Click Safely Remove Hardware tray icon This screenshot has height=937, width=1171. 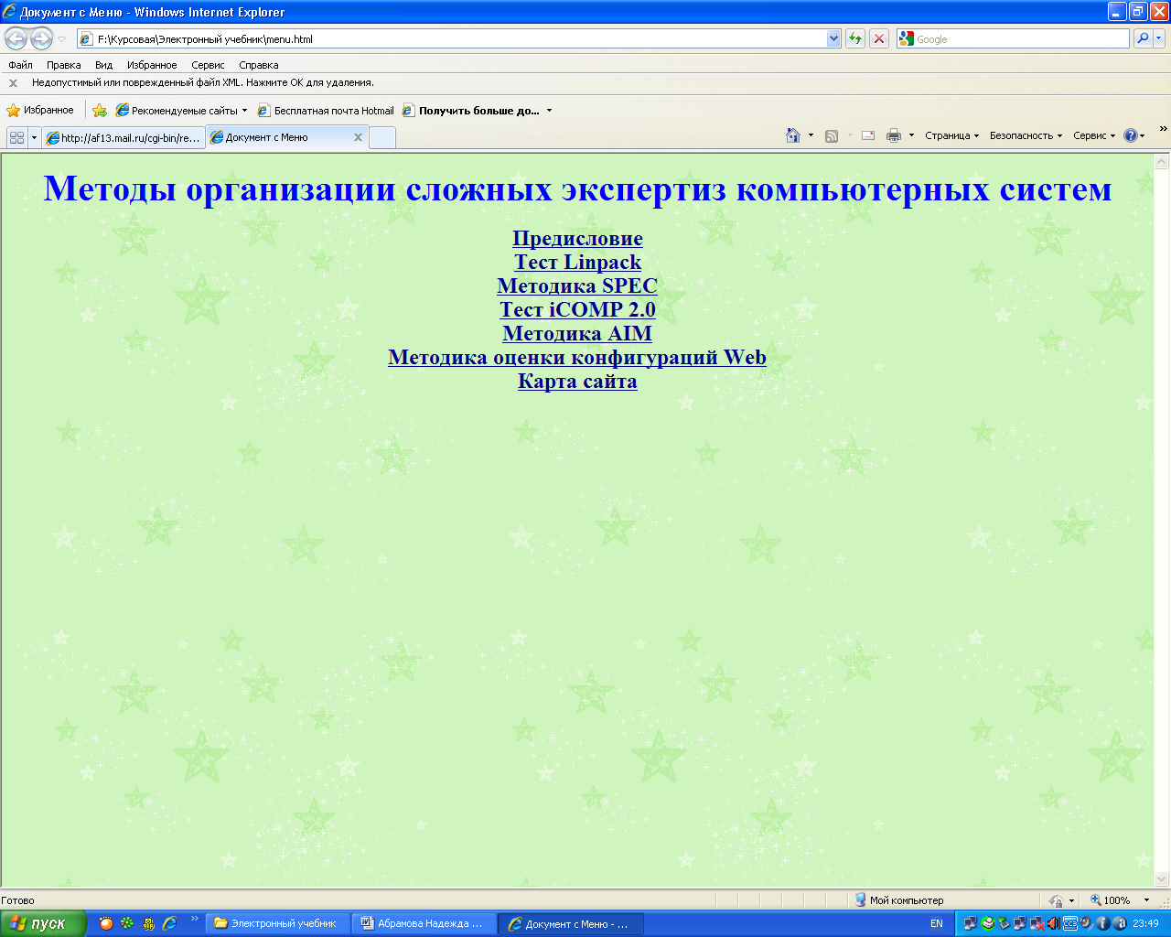click(x=1004, y=923)
